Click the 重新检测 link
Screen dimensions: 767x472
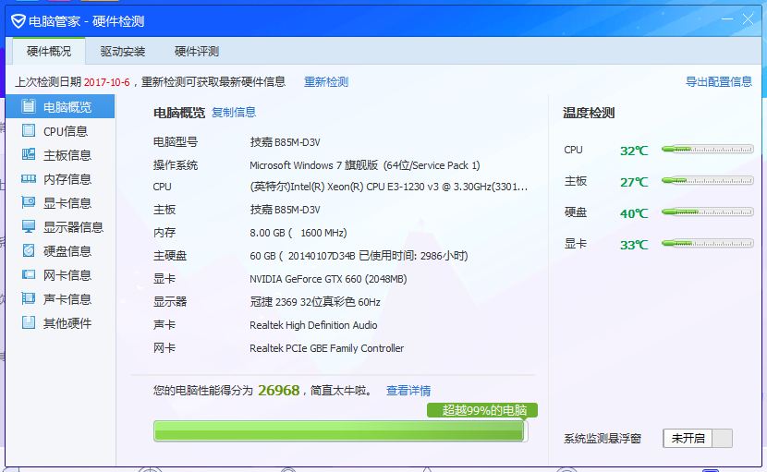click(326, 81)
